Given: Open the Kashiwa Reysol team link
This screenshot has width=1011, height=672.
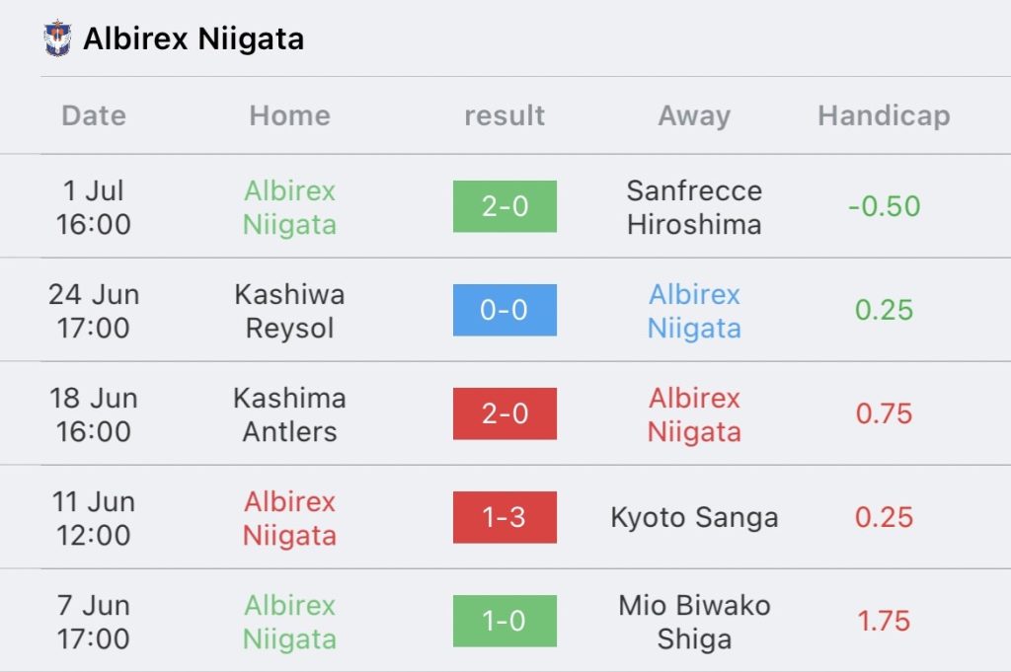Looking at the screenshot, I should (290, 311).
